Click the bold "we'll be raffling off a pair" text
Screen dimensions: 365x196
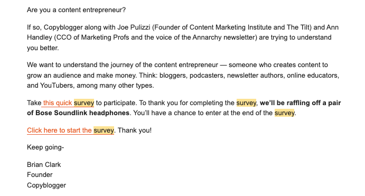(300, 103)
